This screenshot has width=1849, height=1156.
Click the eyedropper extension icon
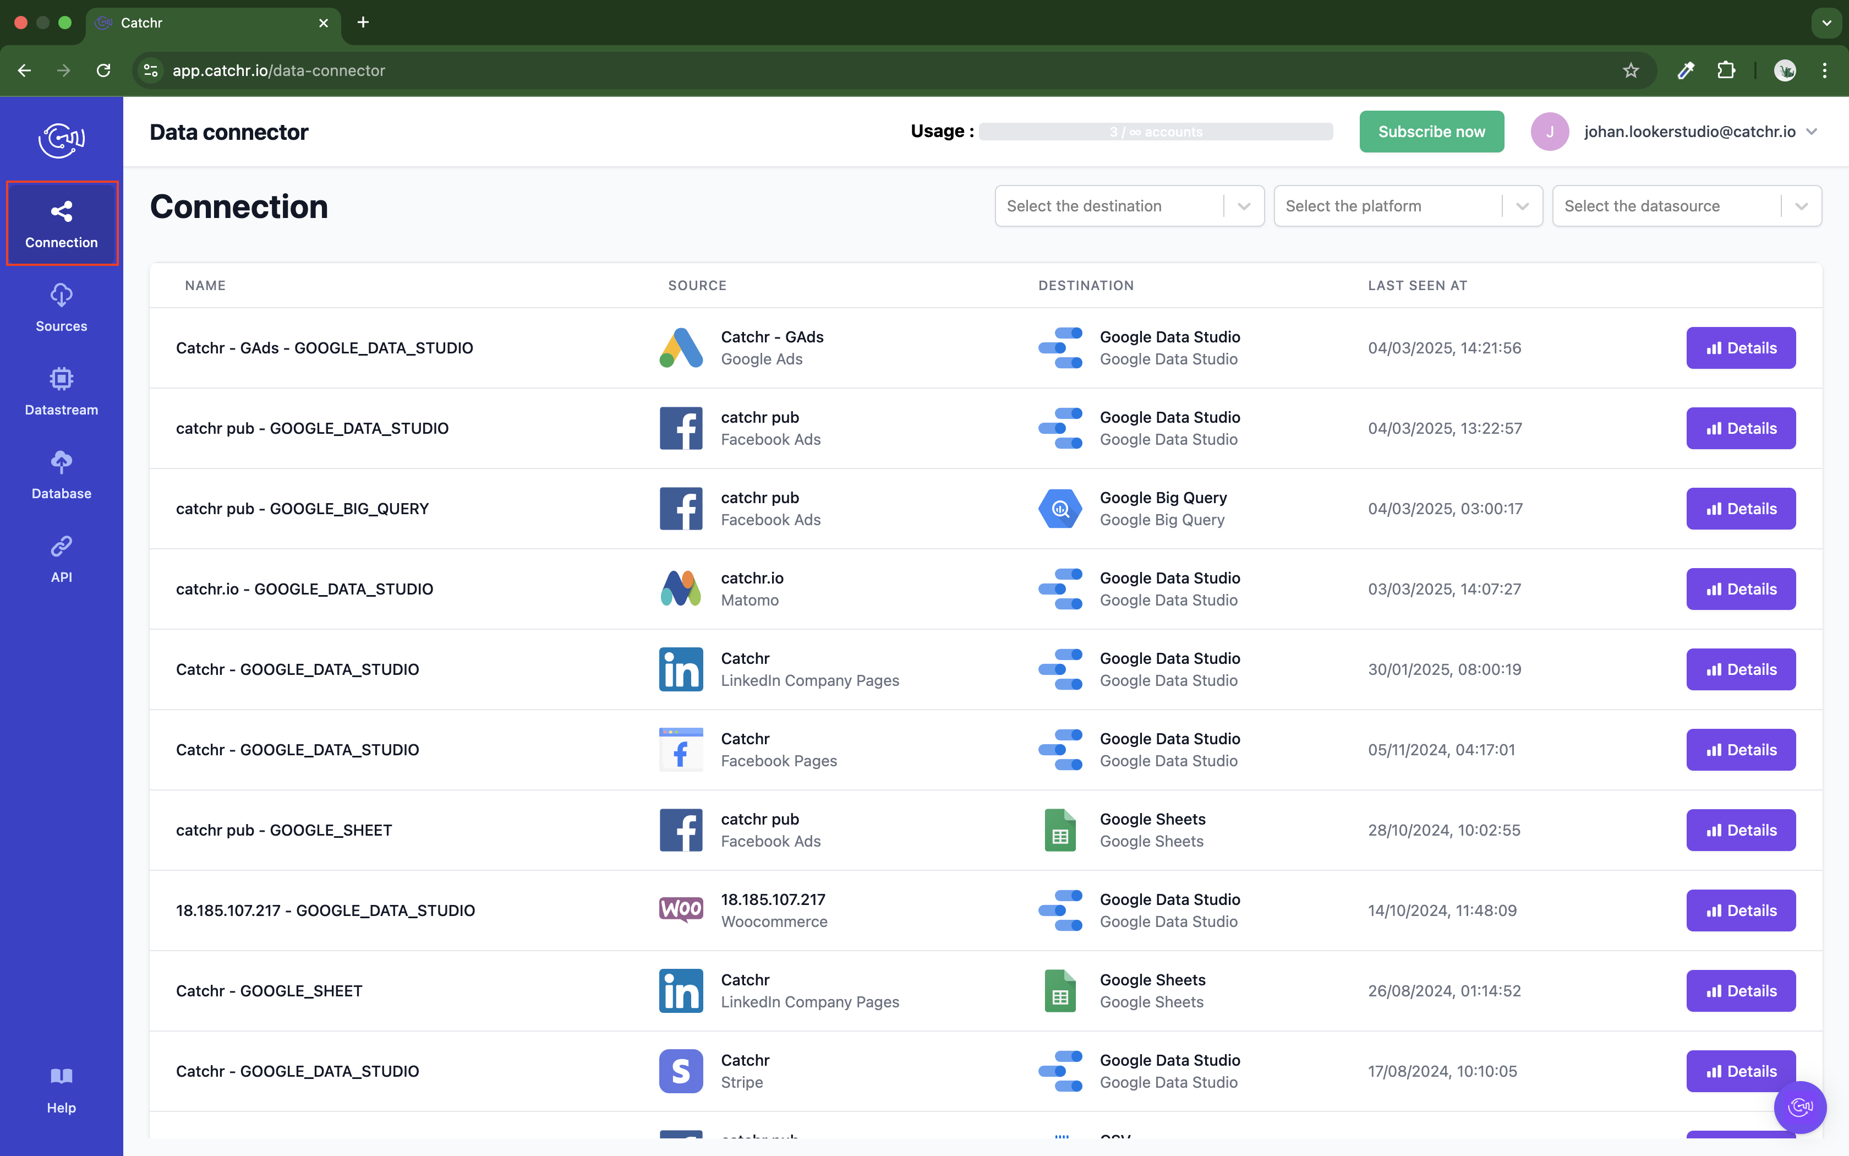point(1686,70)
